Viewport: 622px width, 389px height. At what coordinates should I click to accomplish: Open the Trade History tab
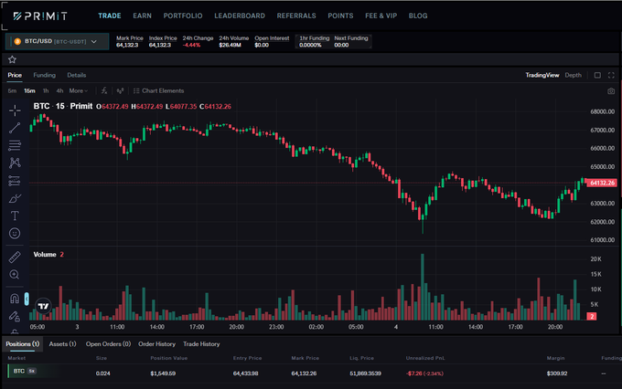pos(201,344)
